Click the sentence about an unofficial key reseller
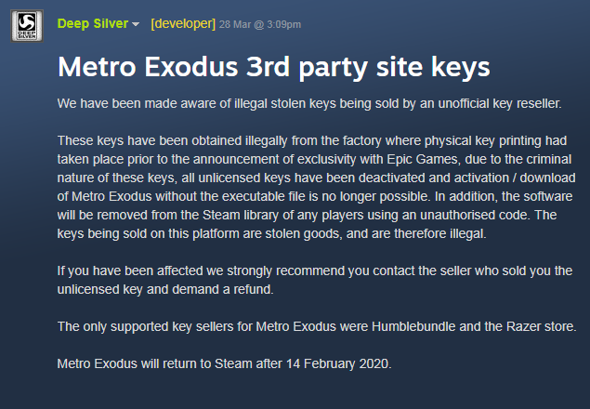 313,101
